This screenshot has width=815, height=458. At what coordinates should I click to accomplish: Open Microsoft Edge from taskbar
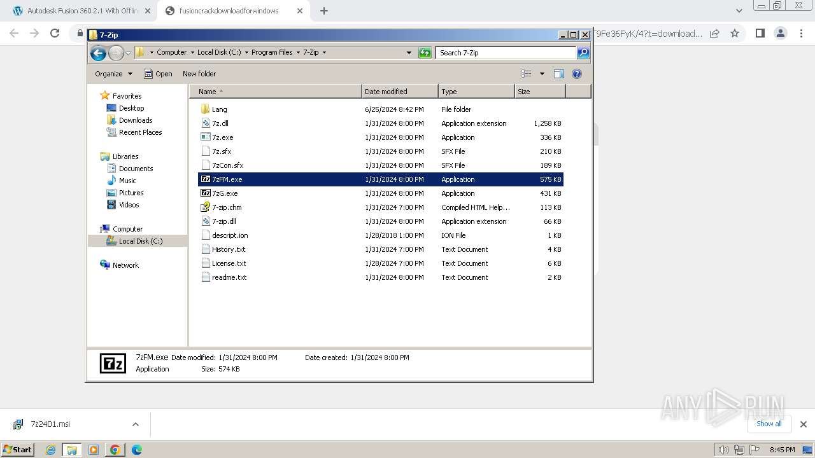click(136, 450)
